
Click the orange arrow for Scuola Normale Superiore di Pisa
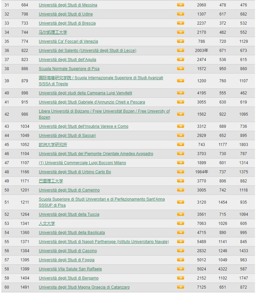click(x=180, y=68)
